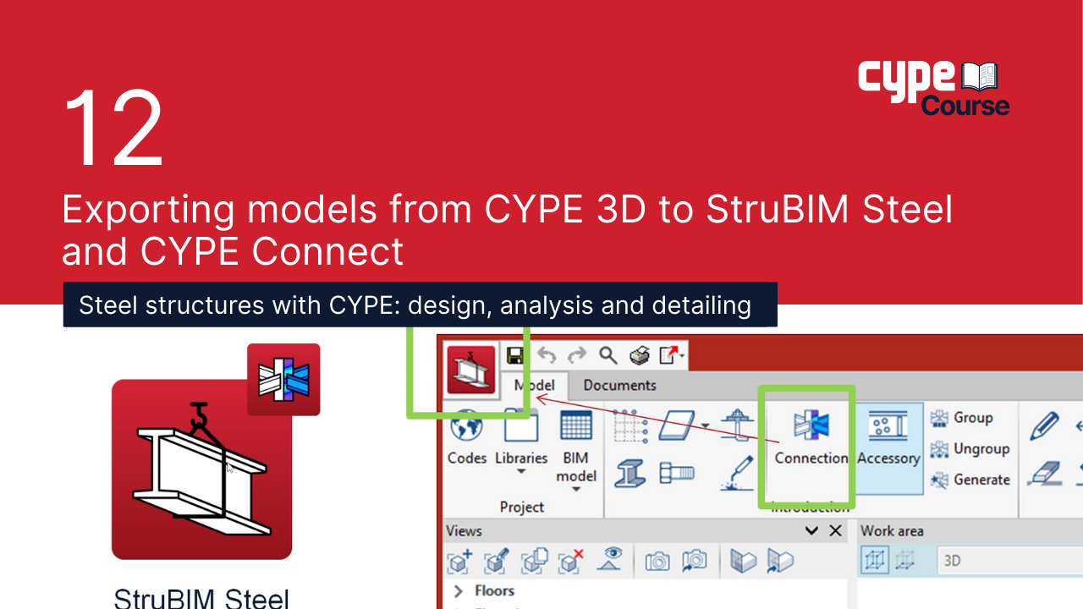The height and width of the screenshot is (609, 1083).
Task: Open Codes from the Project group
Action: (467, 438)
